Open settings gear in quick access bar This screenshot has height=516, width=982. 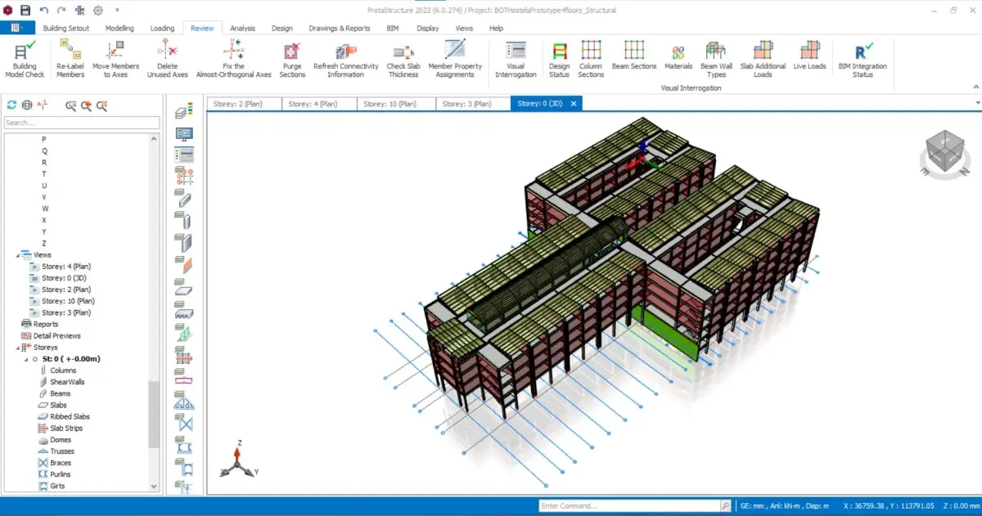(x=97, y=10)
